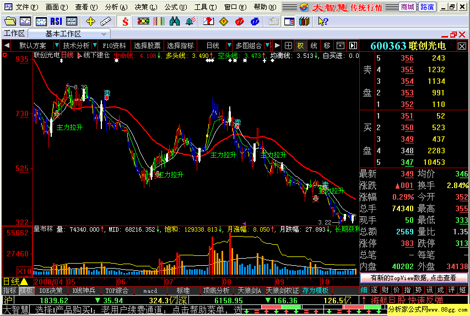470x316 pixels.
Task: Click the candlestick chart toolbar icon
Action: point(41,22)
